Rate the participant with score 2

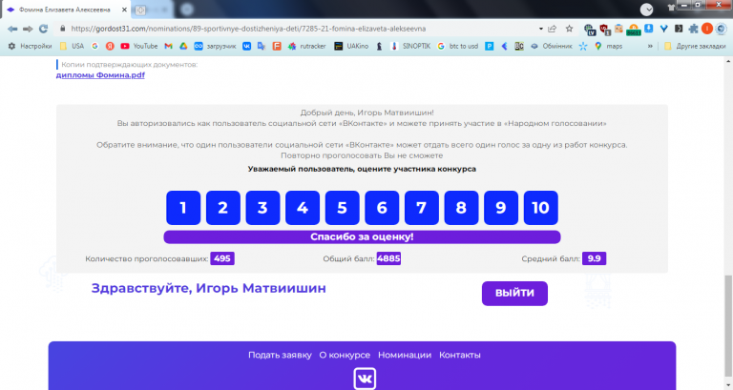(x=223, y=207)
